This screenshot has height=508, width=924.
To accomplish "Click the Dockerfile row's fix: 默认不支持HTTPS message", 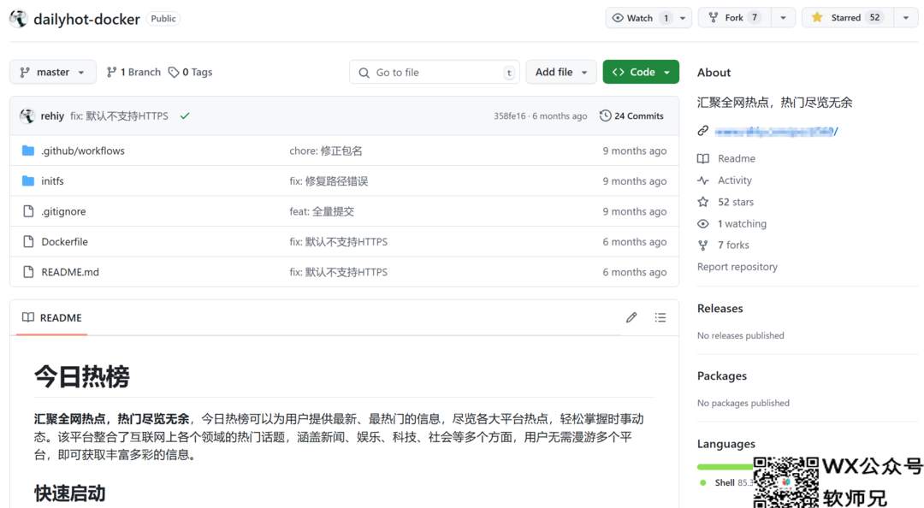I will pyautogui.click(x=338, y=242).
